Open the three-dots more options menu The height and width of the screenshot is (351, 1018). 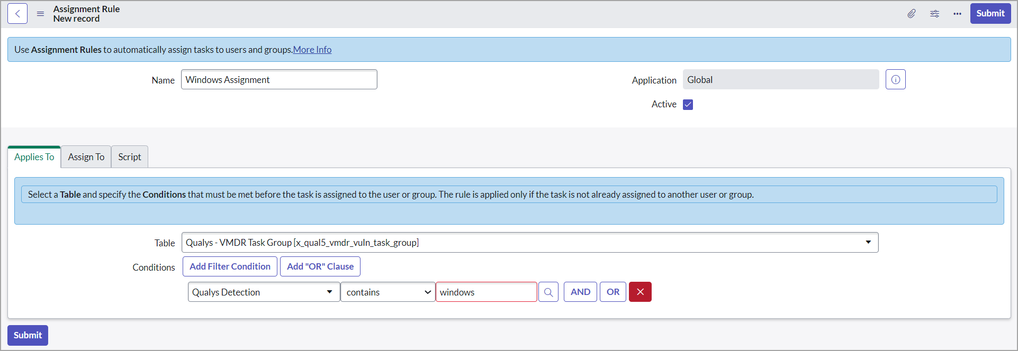(957, 14)
